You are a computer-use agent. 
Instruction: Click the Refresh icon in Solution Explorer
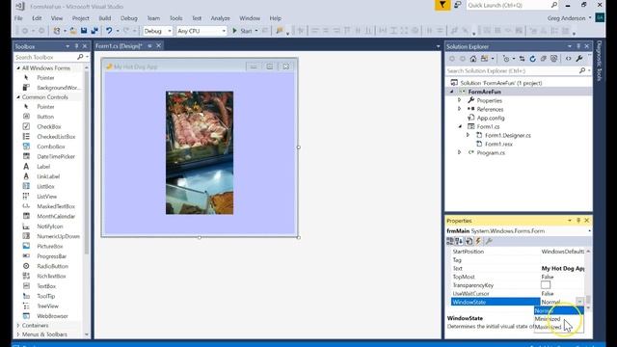click(x=532, y=59)
